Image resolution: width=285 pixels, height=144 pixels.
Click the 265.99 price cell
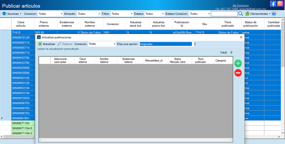tap(46, 32)
